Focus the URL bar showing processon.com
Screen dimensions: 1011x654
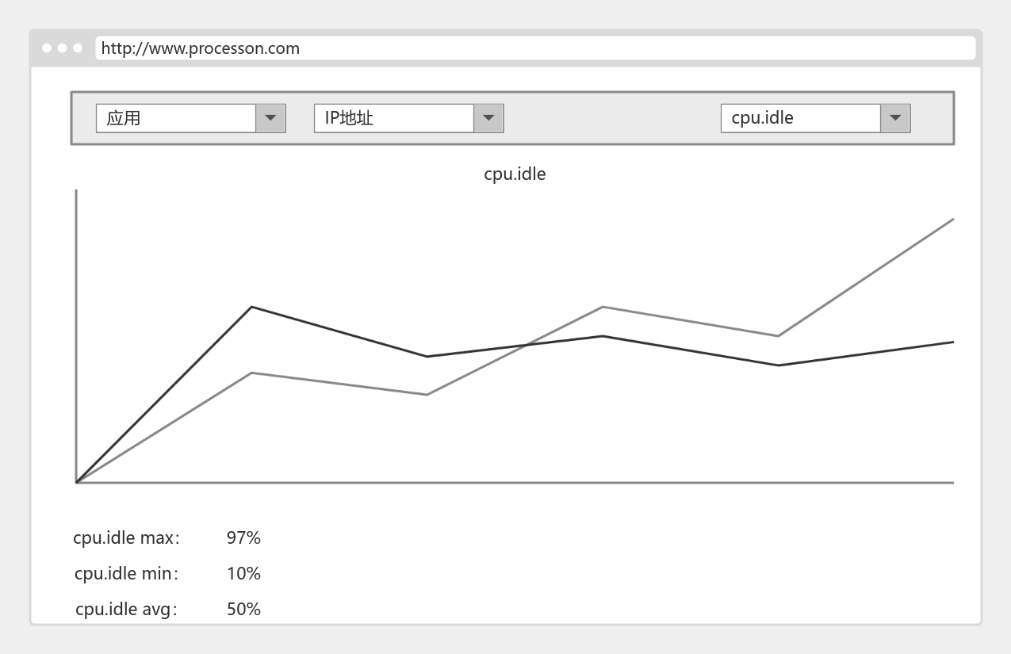click(535, 48)
